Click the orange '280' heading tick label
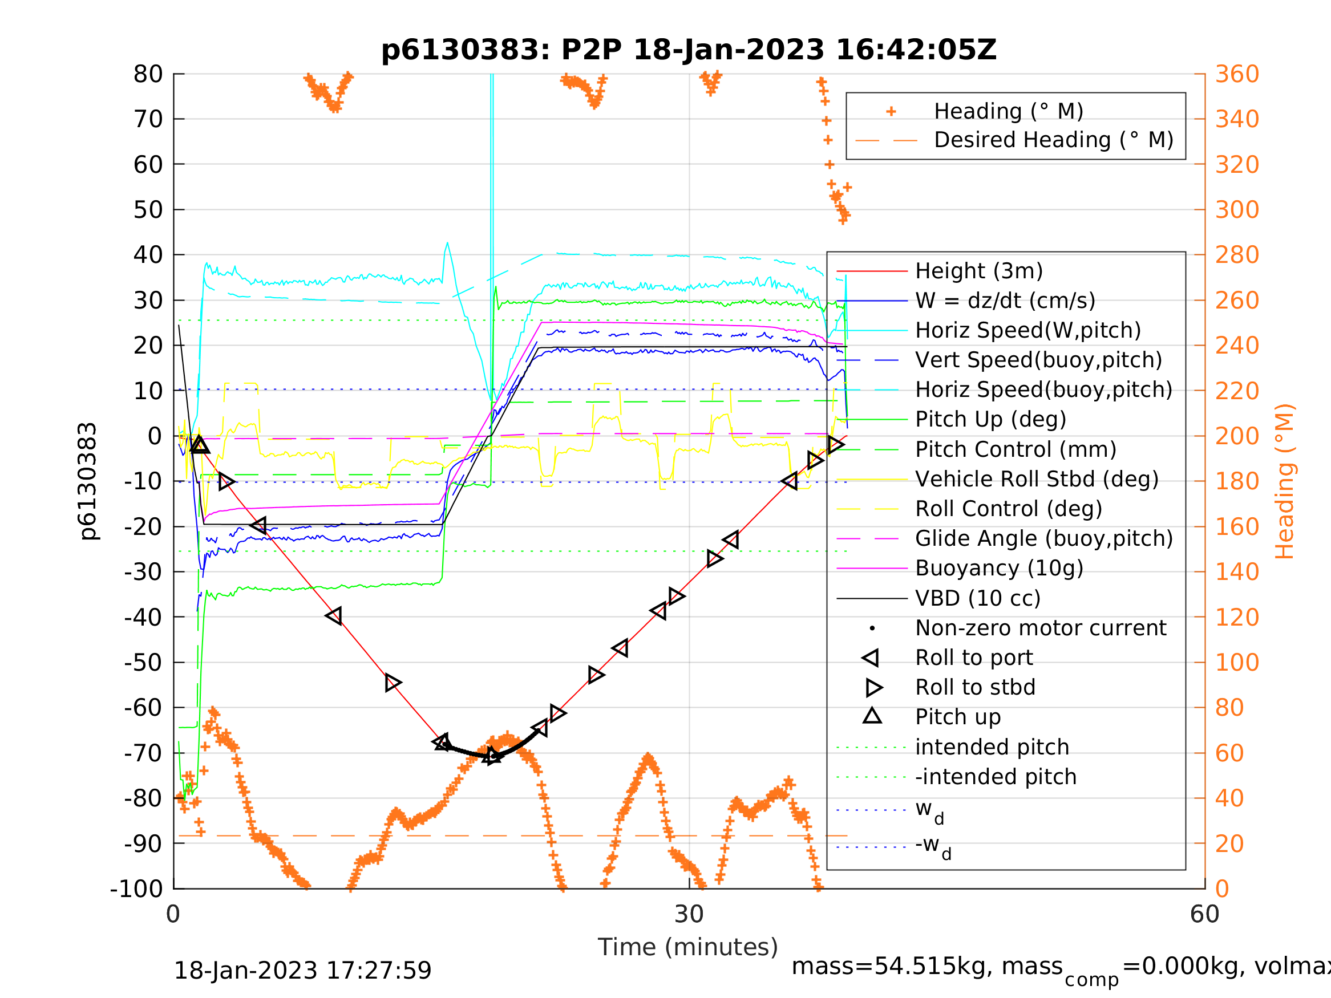This screenshot has width=1331, height=998. point(1238,254)
